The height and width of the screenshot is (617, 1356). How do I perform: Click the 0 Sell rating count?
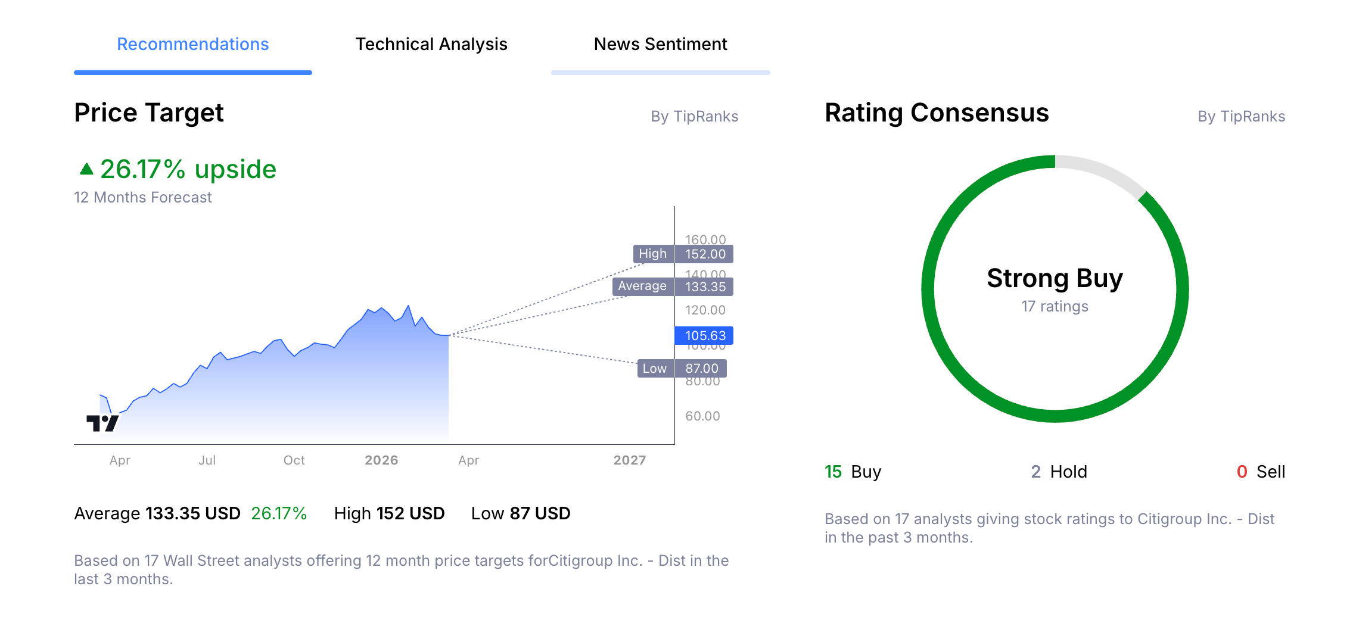(1260, 471)
